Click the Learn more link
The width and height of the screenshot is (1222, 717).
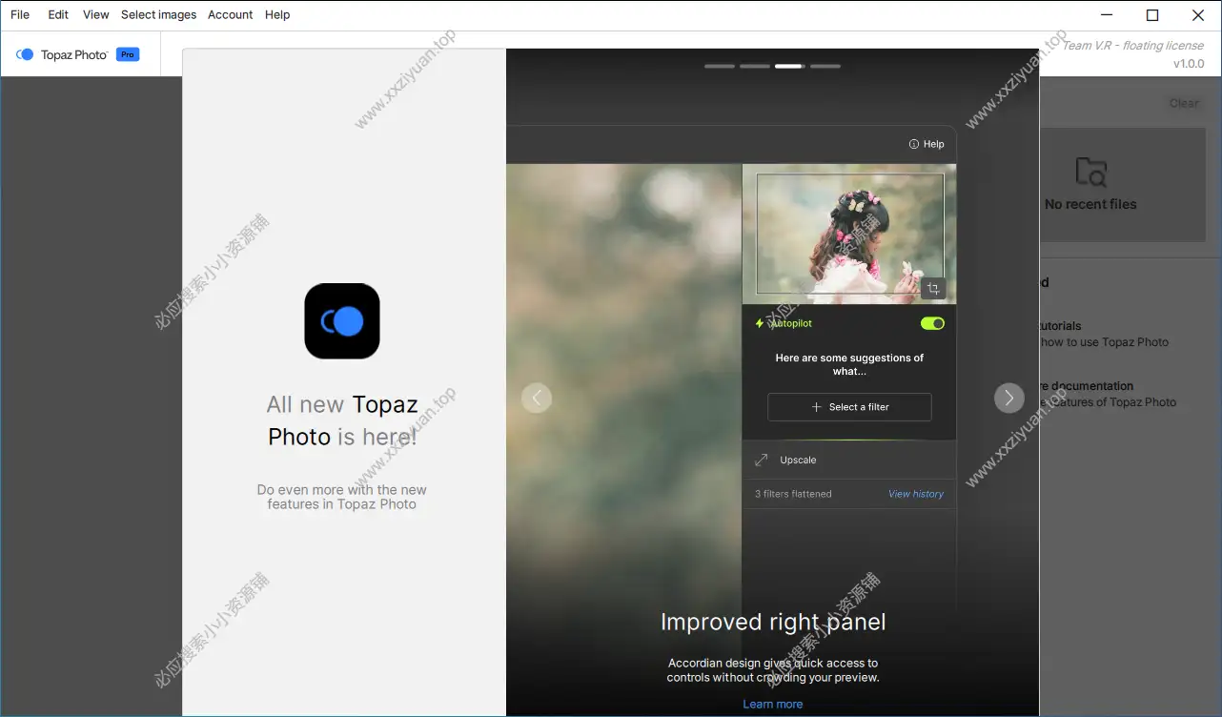772,704
